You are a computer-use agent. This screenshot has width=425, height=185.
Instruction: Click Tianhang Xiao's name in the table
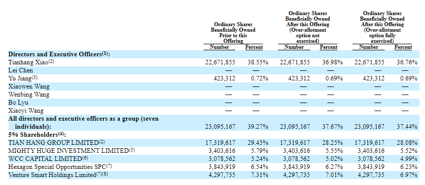coord(28,62)
